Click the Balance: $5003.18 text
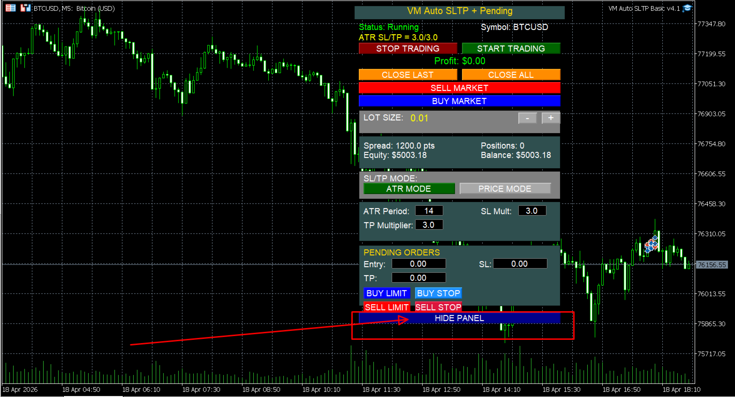Image resolution: width=735 pixels, height=397 pixels. (516, 155)
